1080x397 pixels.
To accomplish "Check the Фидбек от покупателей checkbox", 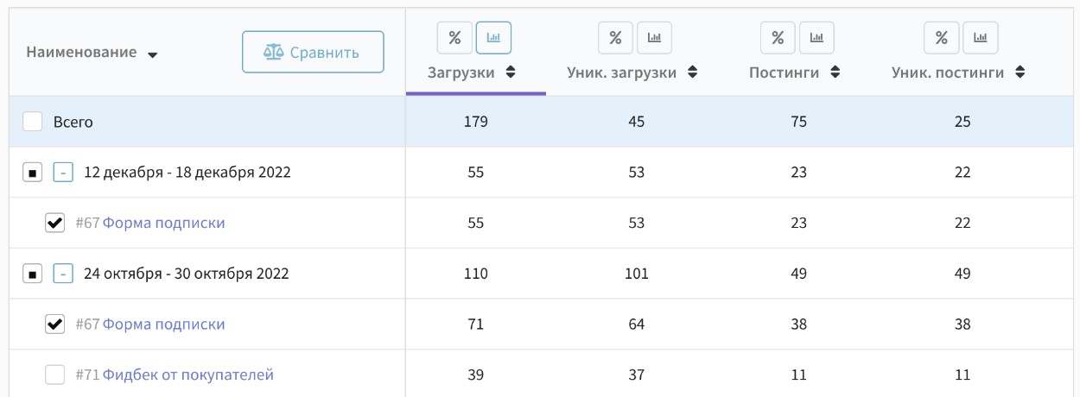I will tap(54, 375).
